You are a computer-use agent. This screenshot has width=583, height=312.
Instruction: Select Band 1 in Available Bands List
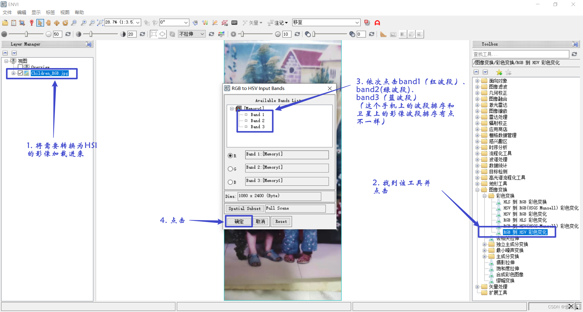257,115
